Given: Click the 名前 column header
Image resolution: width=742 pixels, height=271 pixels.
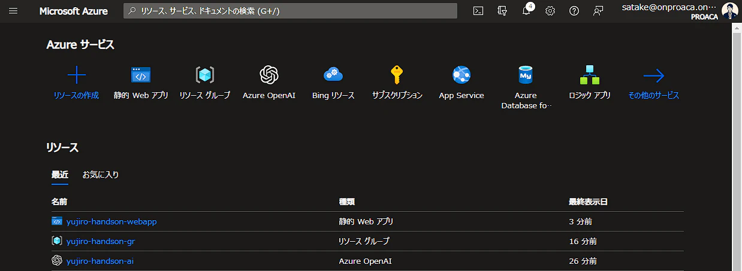Looking at the screenshot, I should [59, 202].
